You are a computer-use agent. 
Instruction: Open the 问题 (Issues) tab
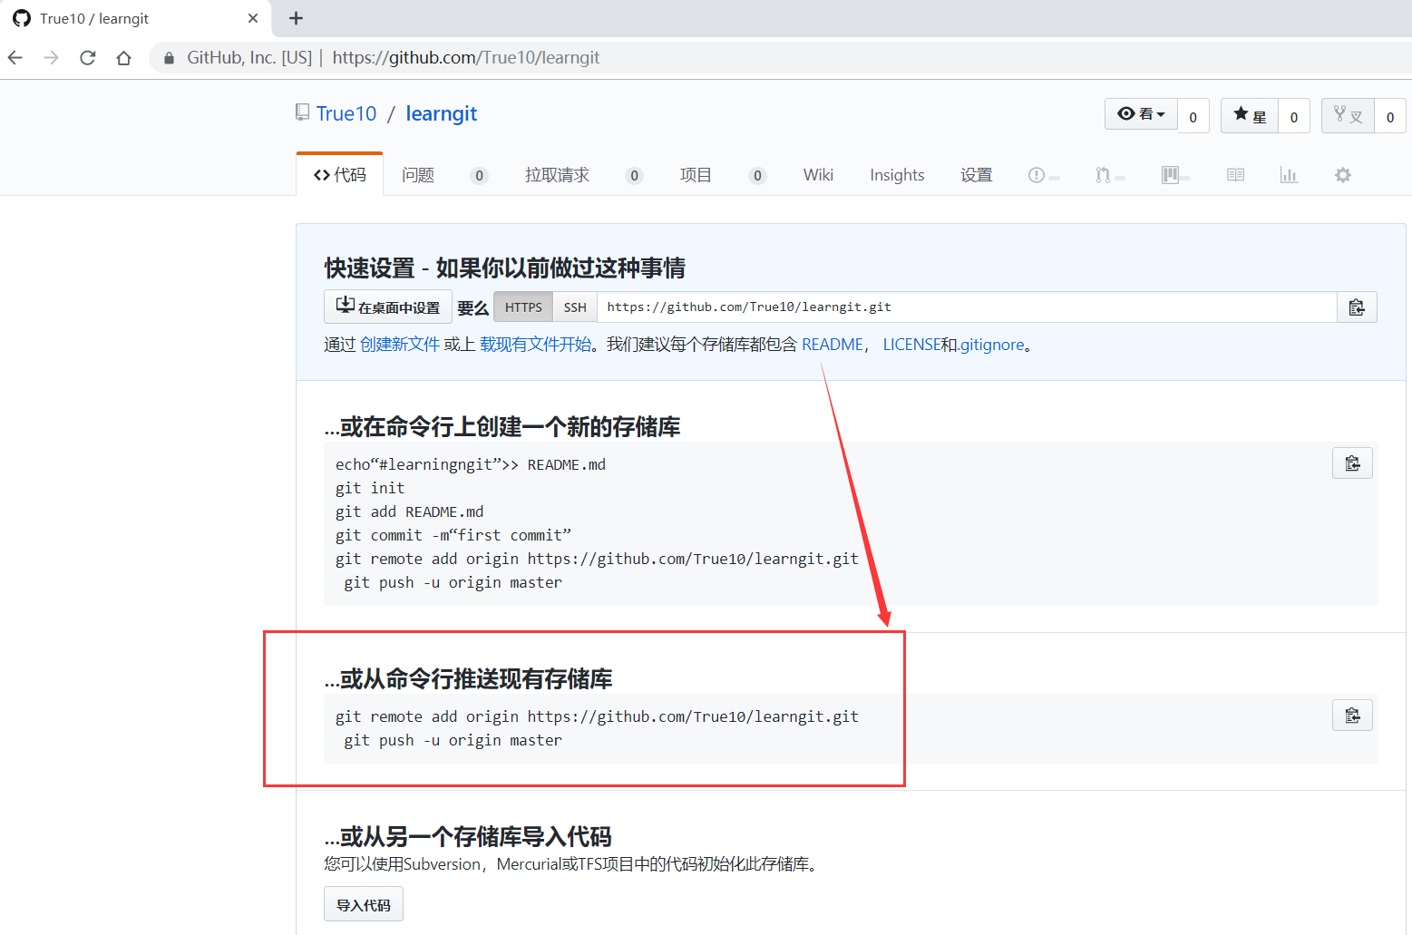click(x=418, y=175)
